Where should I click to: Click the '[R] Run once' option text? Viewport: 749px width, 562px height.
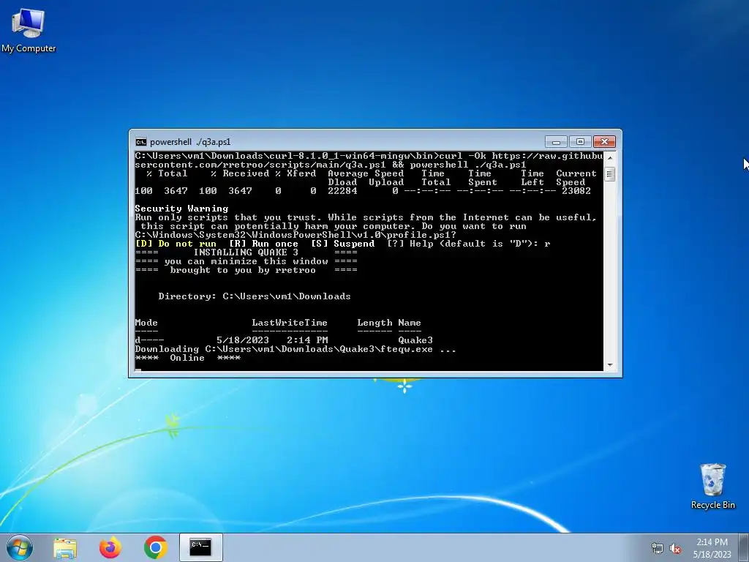pyautogui.click(x=263, y=244)
